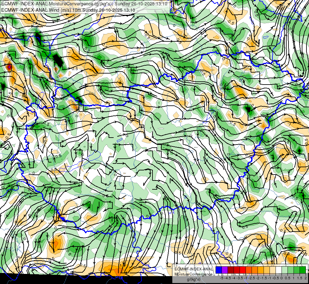Click the orange swatch left of -2
This screenshot has height=284, width=309.
click(x=255, y=270)
